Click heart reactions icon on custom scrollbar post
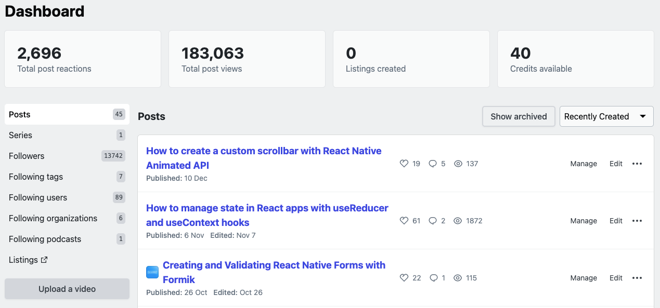660x308 pixels. point(404,164)
